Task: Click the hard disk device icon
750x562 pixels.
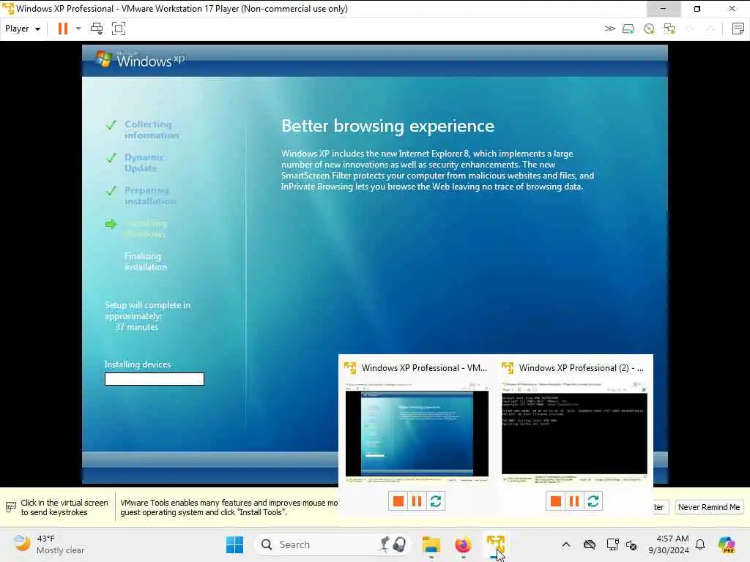Action: pos(628,29)
